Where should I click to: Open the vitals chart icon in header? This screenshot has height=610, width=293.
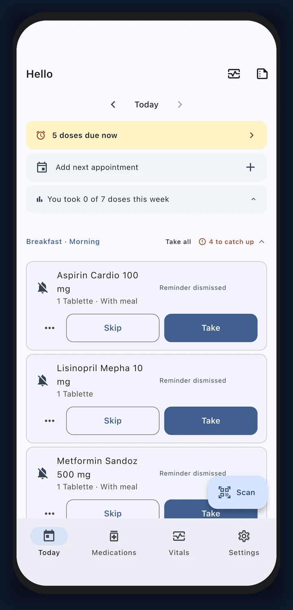[234, 74]
